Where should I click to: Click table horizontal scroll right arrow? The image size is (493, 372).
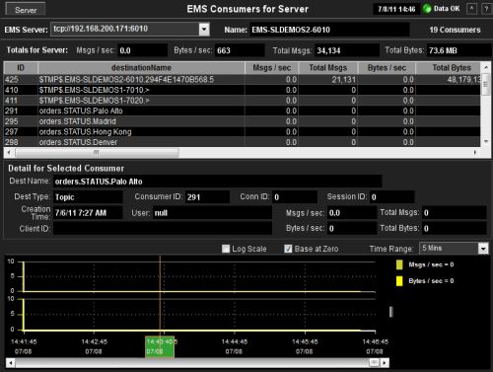click(475, 152)
